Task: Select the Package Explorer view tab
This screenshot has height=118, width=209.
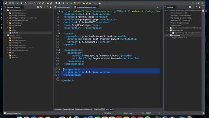Action: (13, 7)
